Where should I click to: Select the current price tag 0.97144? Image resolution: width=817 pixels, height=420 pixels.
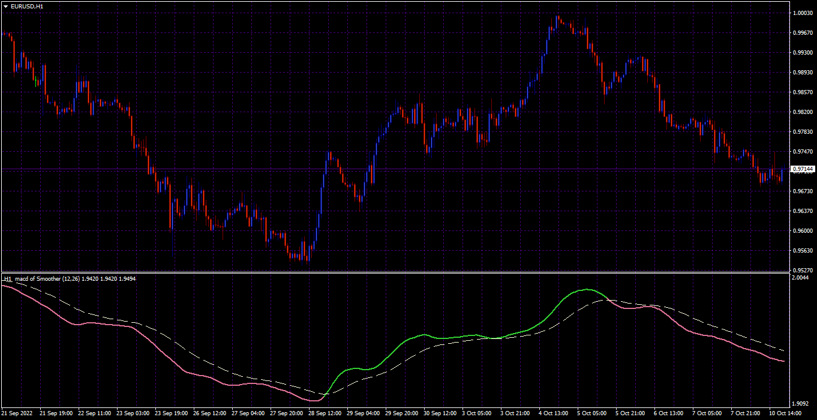803,169
